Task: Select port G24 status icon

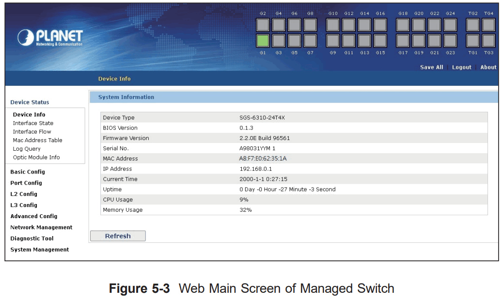Action: point(450,24)
